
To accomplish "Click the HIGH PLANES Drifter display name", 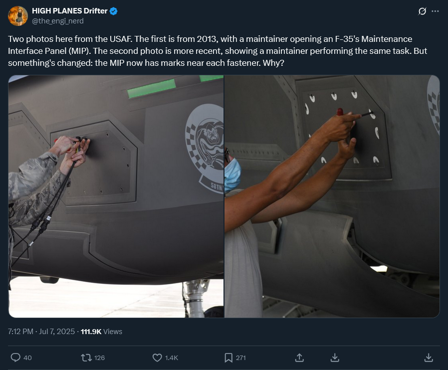I will (x=70, y=11).
